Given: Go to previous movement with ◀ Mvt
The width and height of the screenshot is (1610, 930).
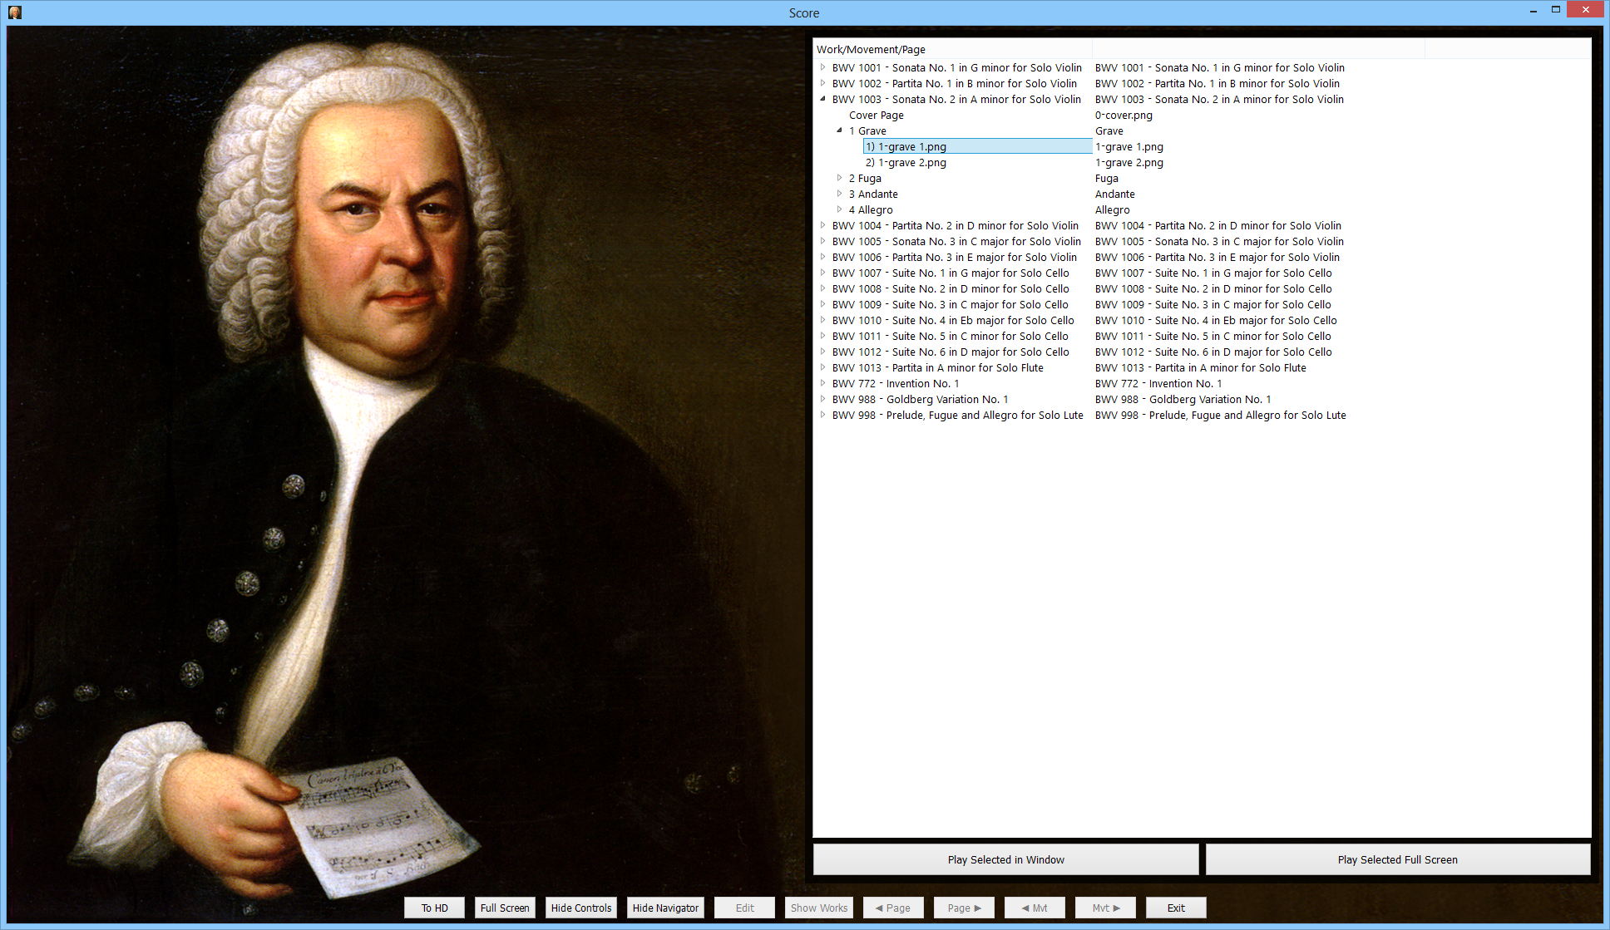Looking at the screenshot, I should pyautogui.click(x=1035, y=908).
